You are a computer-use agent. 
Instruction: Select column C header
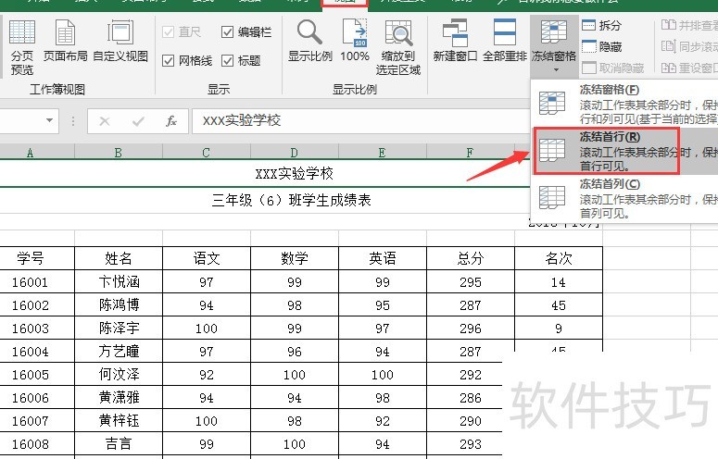pos(206,153)
